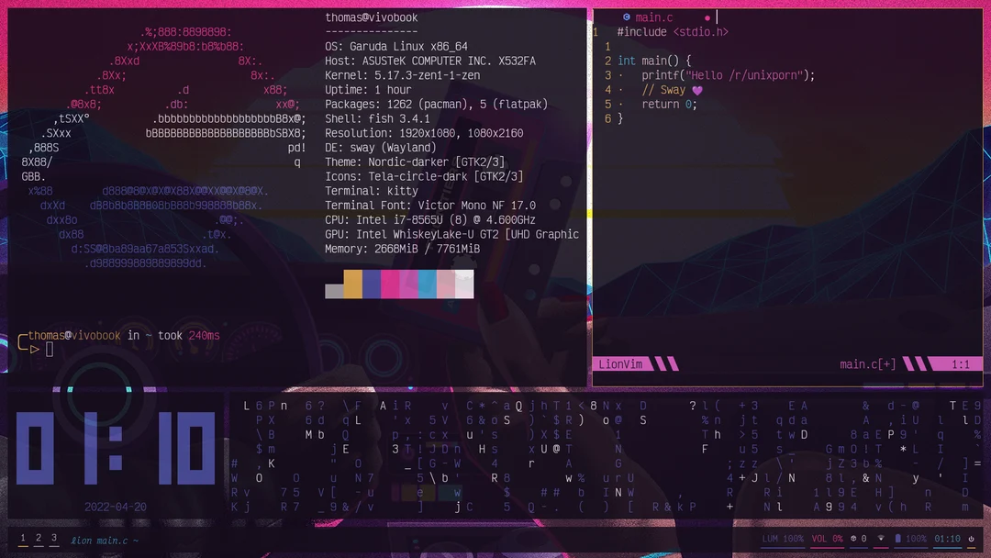Viewport: 991px width, 558px height.
Task: Click the pink dot on the main.c tab
Action: tap(706, 17)
